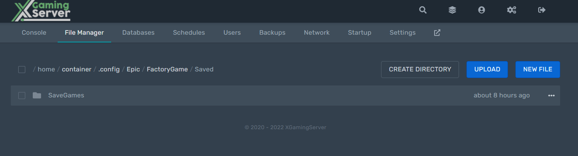Click the Create Directory button
The height and width of the screenshot is (156, 578).
[420, 69]
